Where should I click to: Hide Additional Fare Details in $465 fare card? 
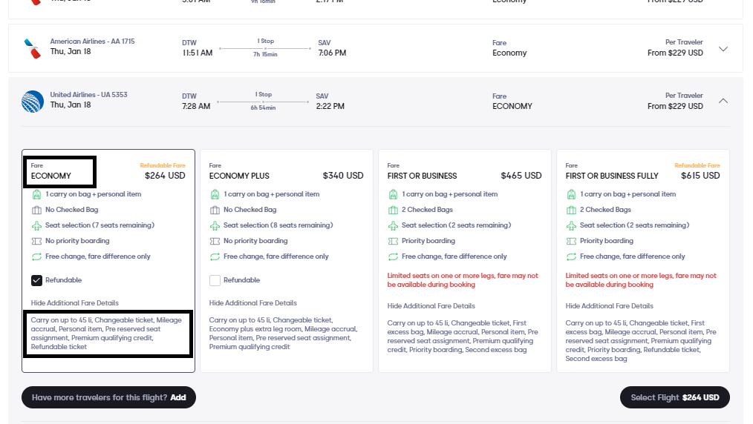(431, 306)
